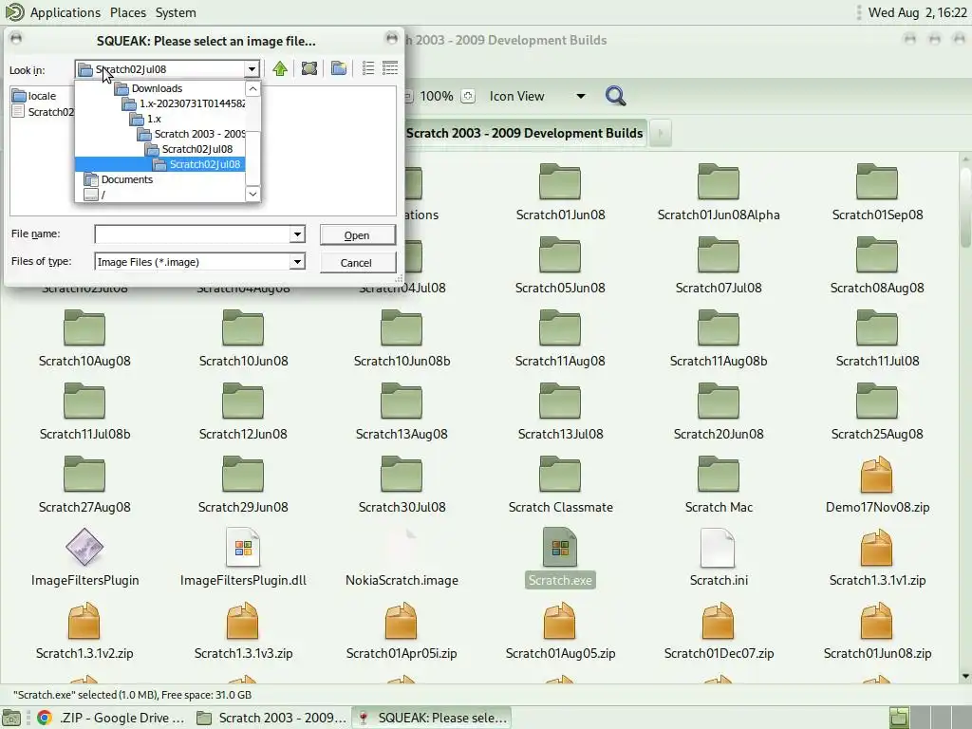Switch to Scratch 2003 - 2009 taskbar window
The image size is (972, 729).
pyautogui.click(x=271, y=718)
